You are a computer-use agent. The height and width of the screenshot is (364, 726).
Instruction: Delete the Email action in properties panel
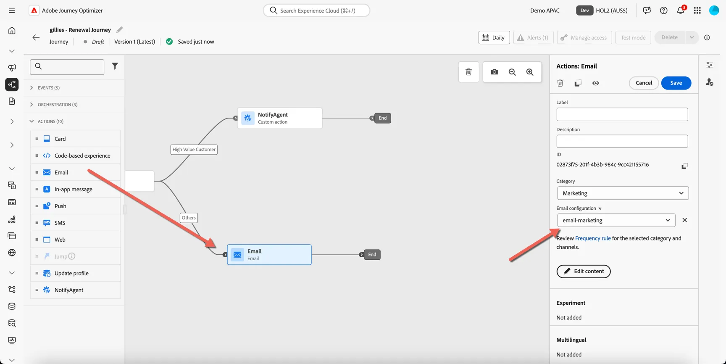(x=560, y=83)
